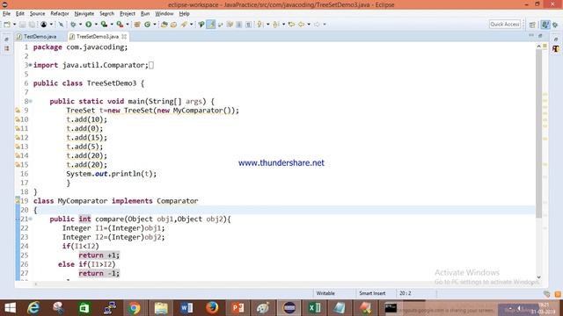The image size is (563, 316).
Task: Open the Source menu
Action: tap(37, 14)
